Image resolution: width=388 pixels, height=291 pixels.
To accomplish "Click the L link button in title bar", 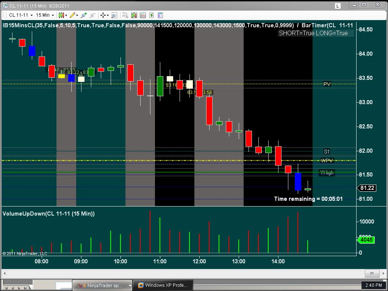I will pos(338,6).
